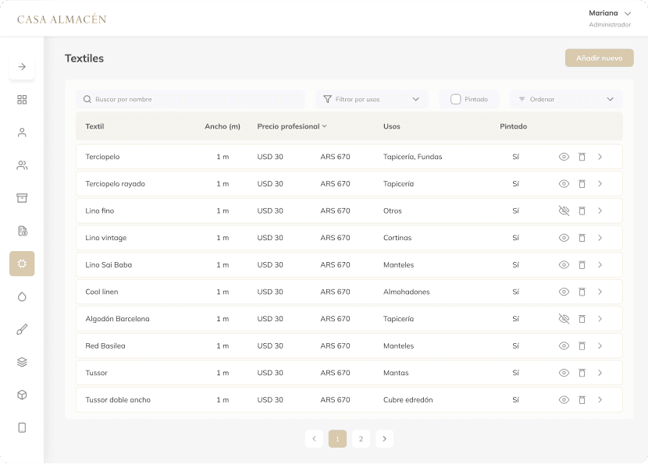Click the Añadir nuevo button

[x=599, y=58]
